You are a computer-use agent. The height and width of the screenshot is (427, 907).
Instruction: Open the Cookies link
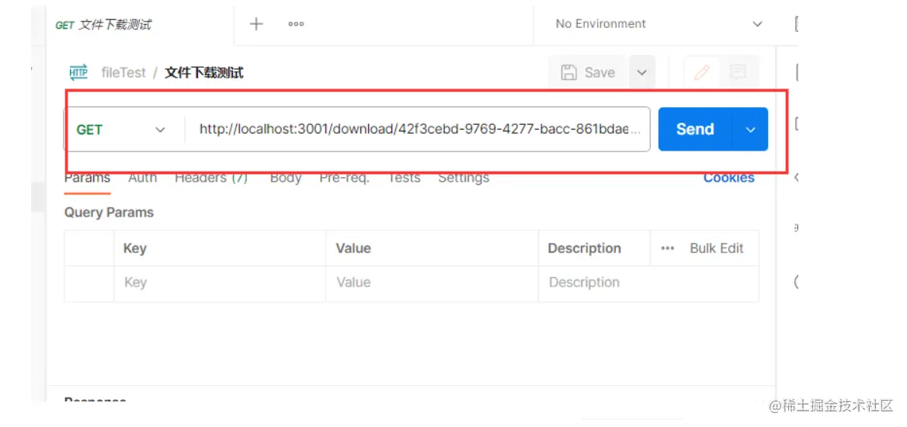point(728,178)
